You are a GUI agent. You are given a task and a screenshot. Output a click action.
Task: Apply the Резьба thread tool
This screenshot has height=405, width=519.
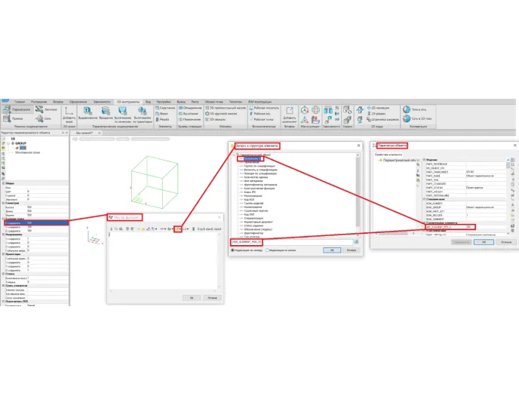[162, 119]
